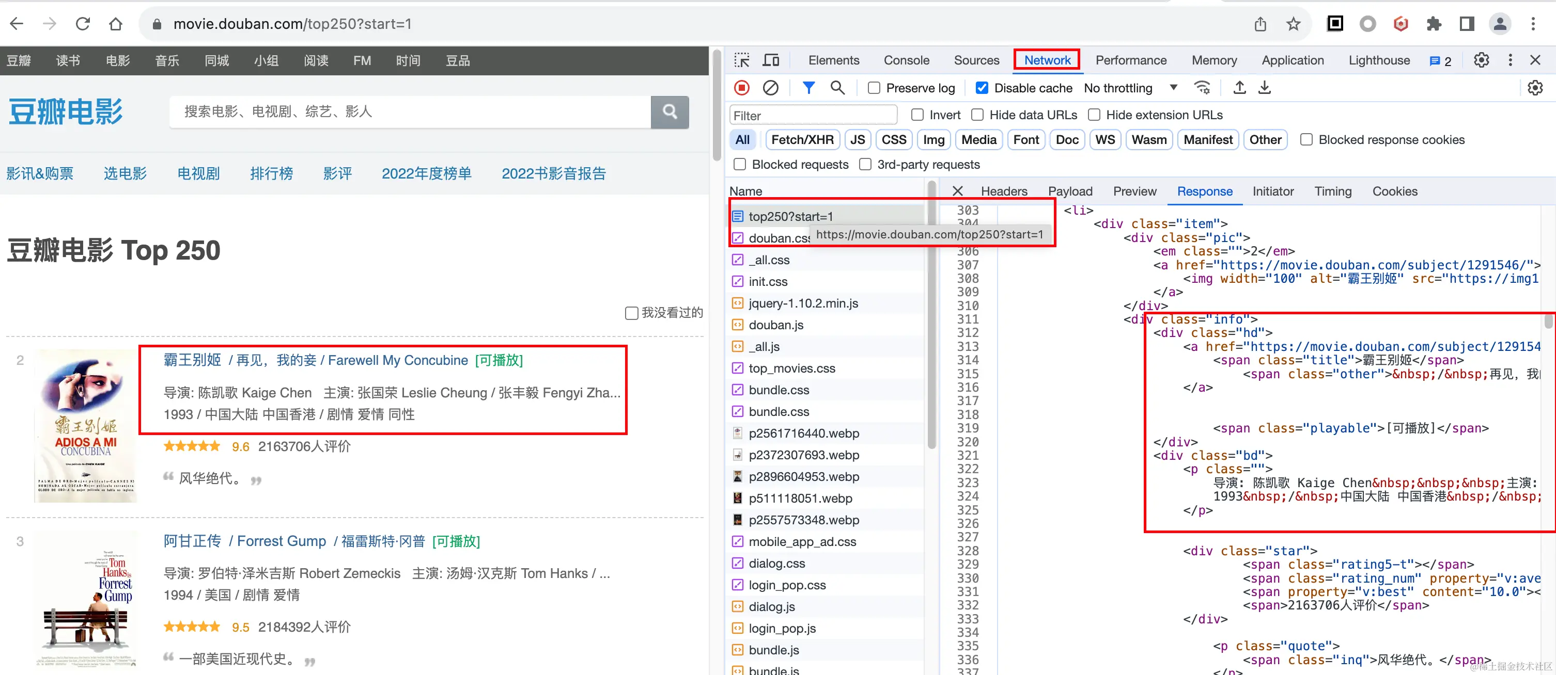This screenshot has width=1556, height=675.
Task: Bookmark this page with star icon
Action: coord(1293,24)
